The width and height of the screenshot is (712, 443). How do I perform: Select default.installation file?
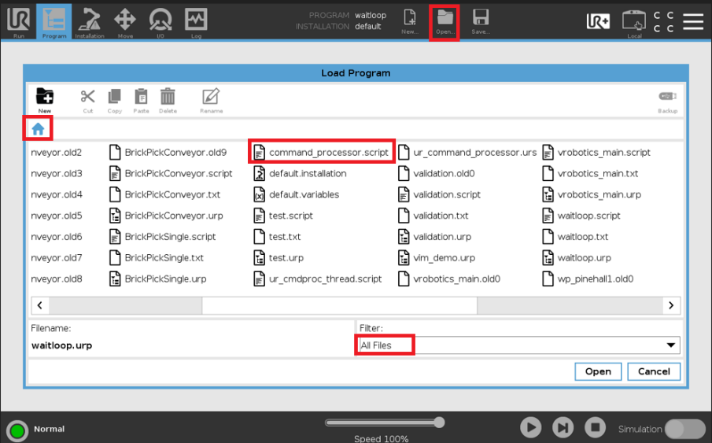click(x=301, y=174)
